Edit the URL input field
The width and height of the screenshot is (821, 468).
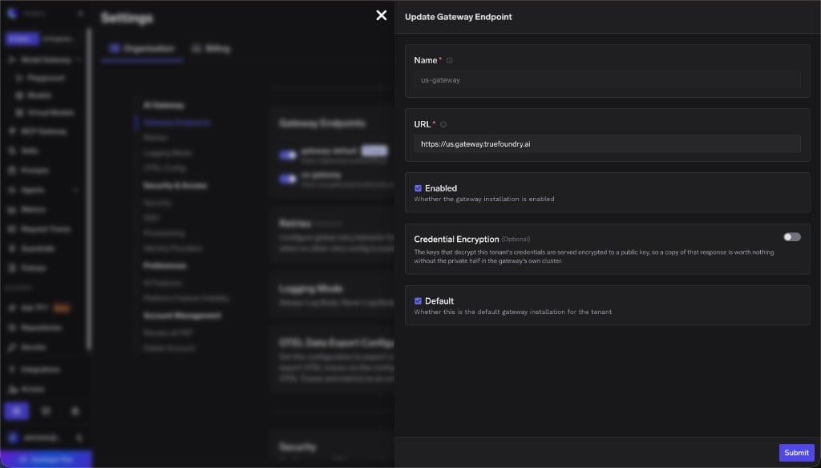[607, 144]
